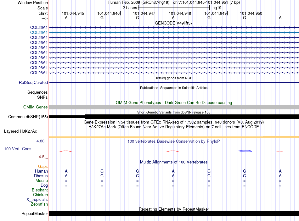Click the orange Gaps label
299x221 pixels.
pos(43,167)
